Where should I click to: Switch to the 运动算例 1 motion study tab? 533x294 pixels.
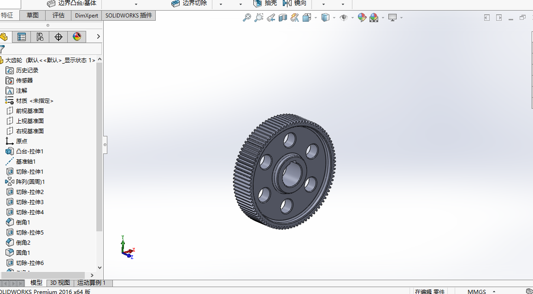(92, 283)
